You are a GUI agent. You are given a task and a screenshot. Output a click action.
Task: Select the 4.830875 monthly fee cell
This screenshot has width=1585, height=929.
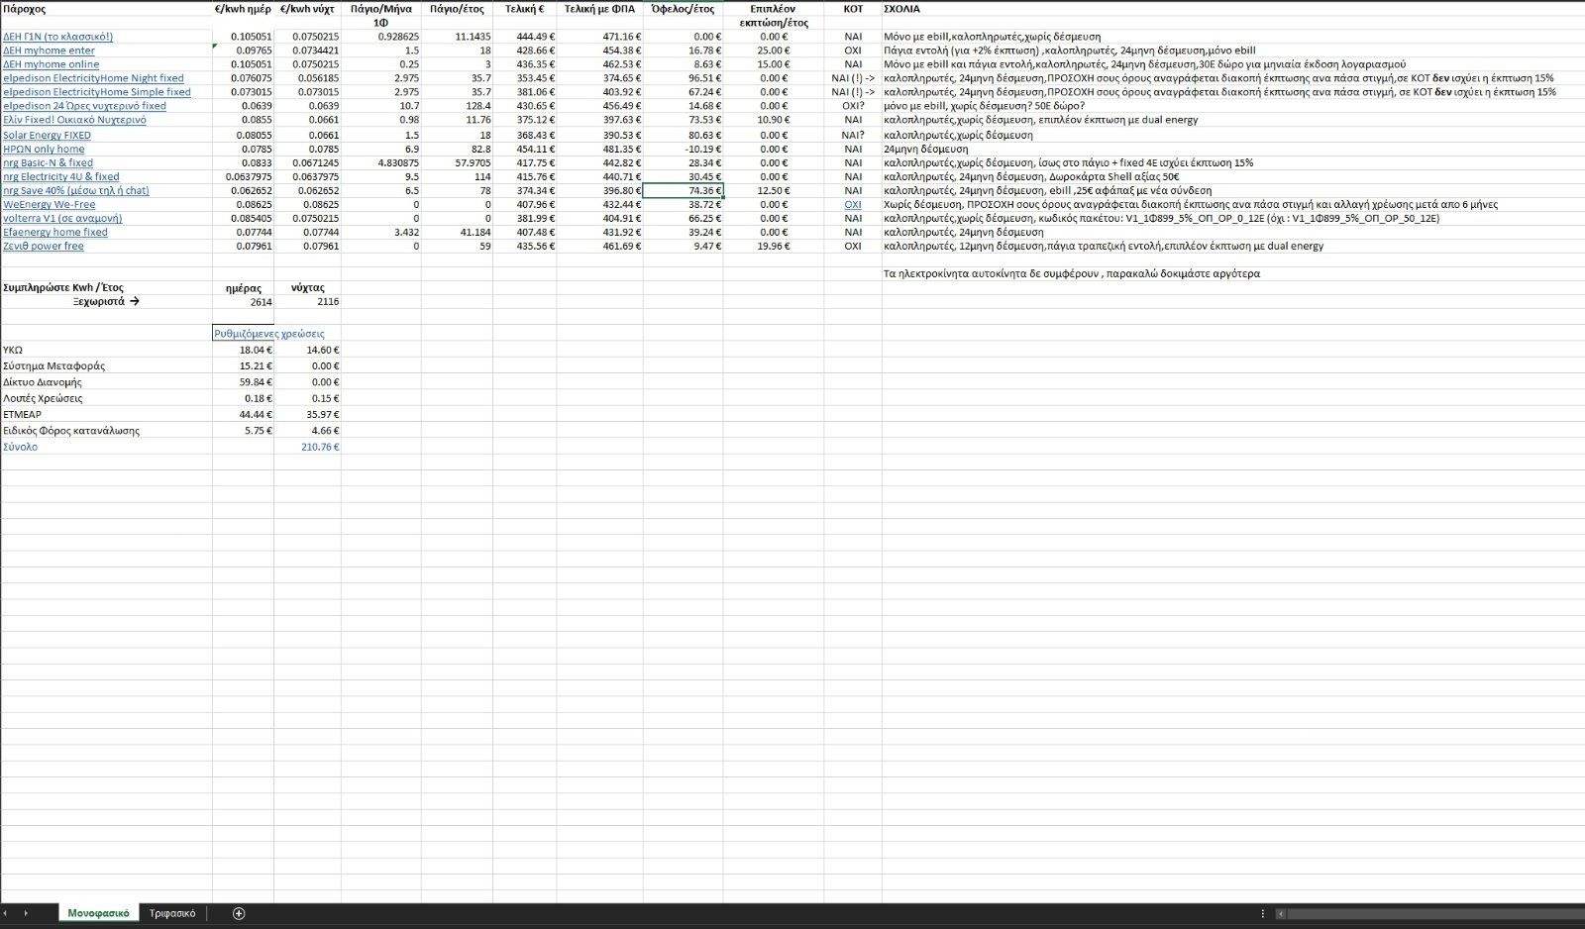point(381,163)
